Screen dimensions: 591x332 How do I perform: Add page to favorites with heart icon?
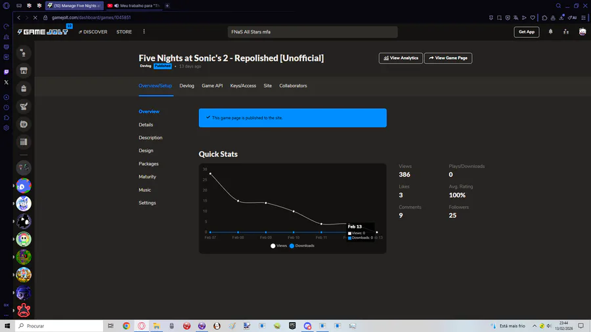pyautogui.click(x=533, y=17)
